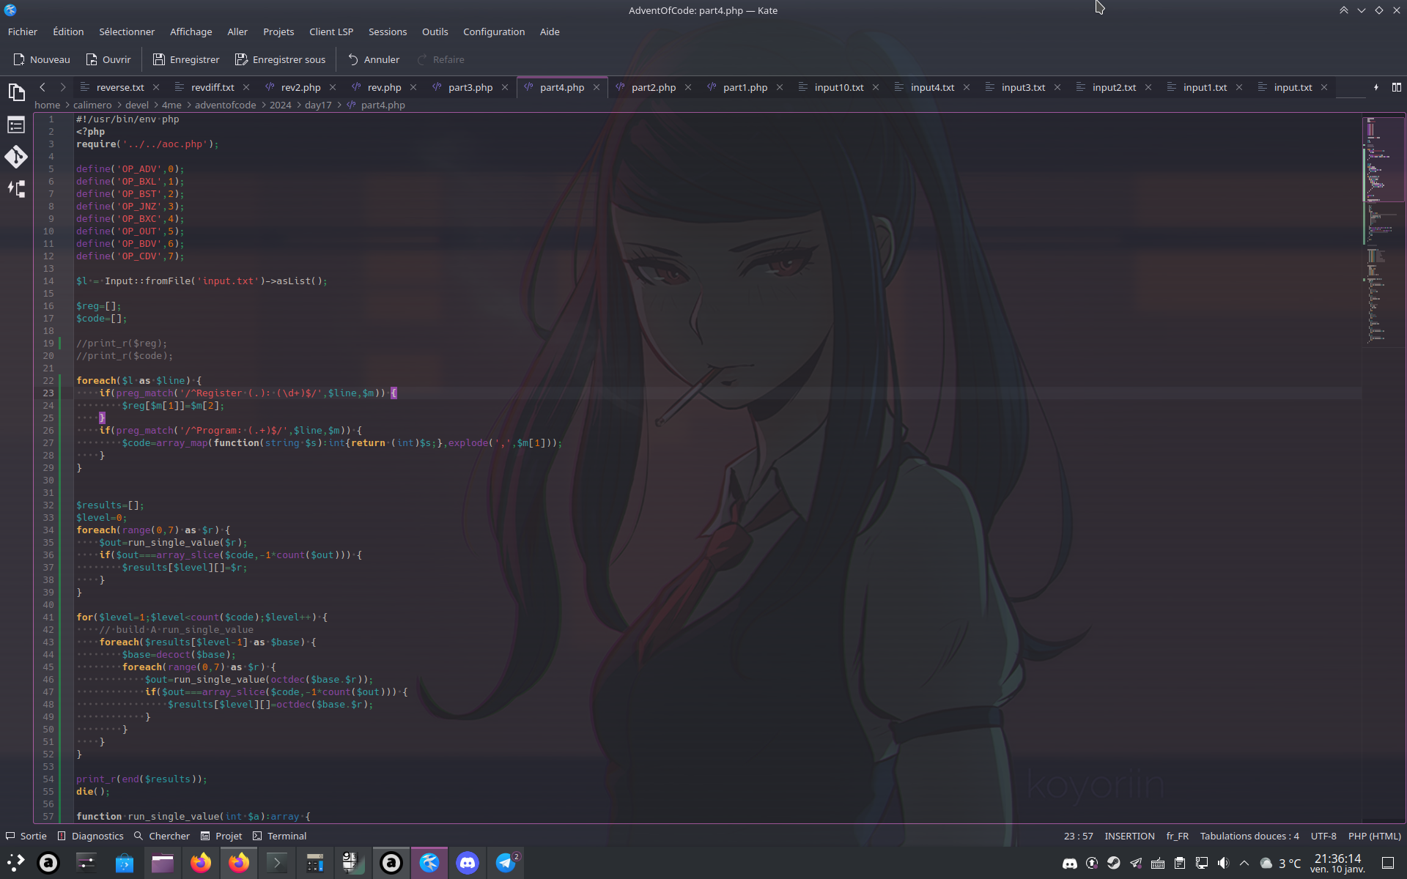
Task: Open Tabulations douces indentation selector
Action: pos(1249,836)
